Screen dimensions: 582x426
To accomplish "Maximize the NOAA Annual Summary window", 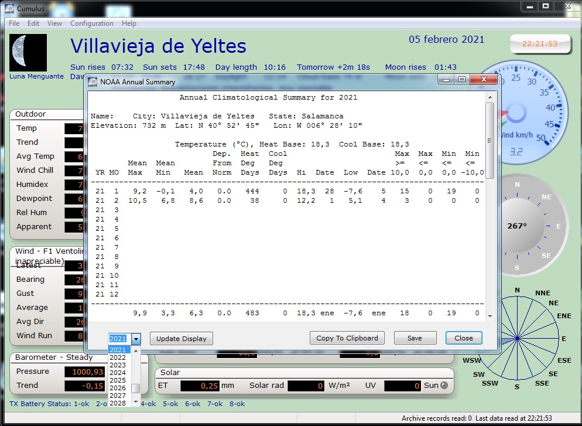I will [462, 79].
